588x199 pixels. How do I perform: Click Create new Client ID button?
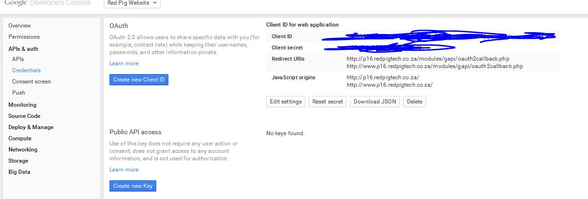(x=139, y=80)
